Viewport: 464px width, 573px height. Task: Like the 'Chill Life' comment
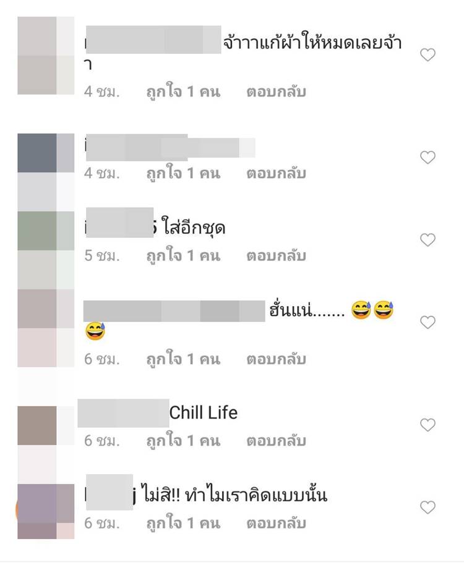click(x=427, y=425)
